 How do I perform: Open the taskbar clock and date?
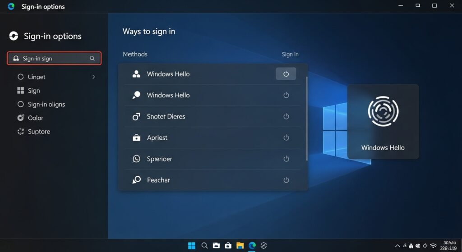tap(449, 246)
